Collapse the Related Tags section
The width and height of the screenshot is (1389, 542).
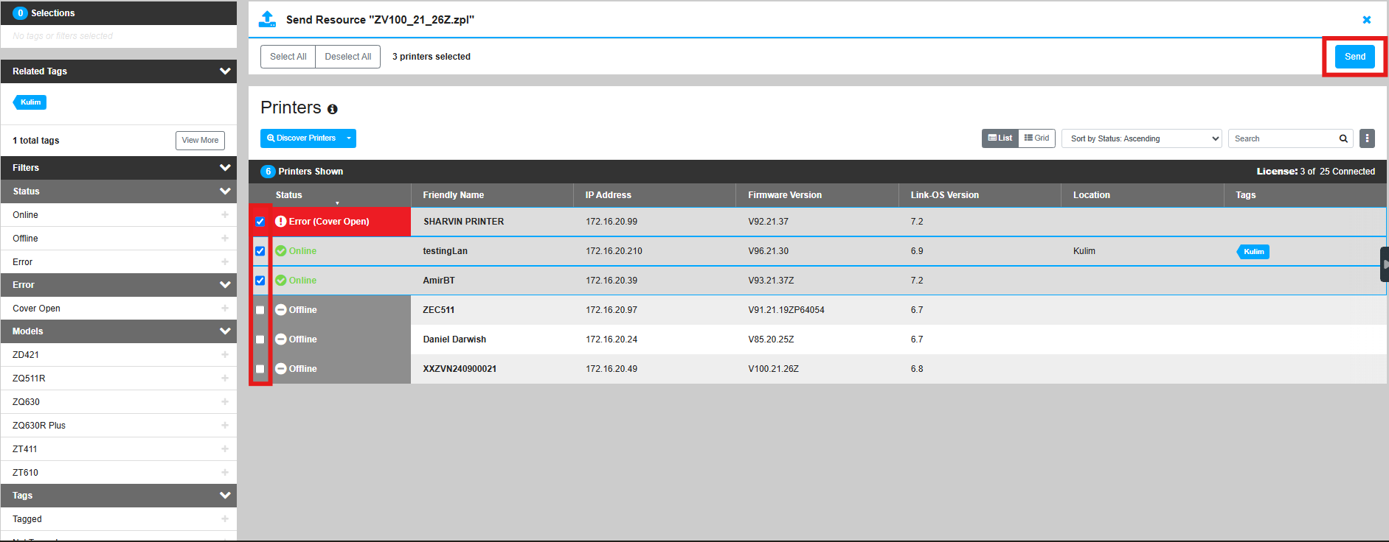[x=225, y=71]
